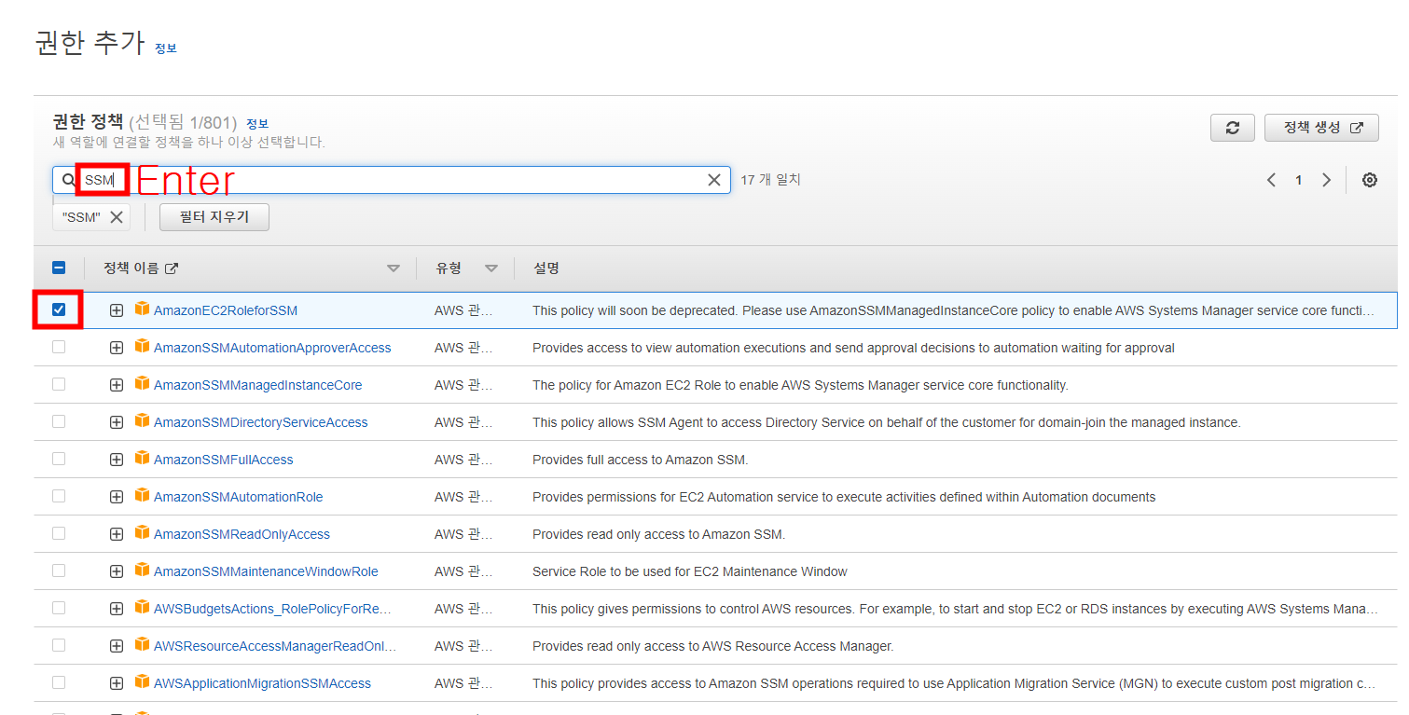Expand AmazonSSMFullAccess policy details
Image resolution: width=1409 pixels, height=715 pixels.
tap(117, 460)
